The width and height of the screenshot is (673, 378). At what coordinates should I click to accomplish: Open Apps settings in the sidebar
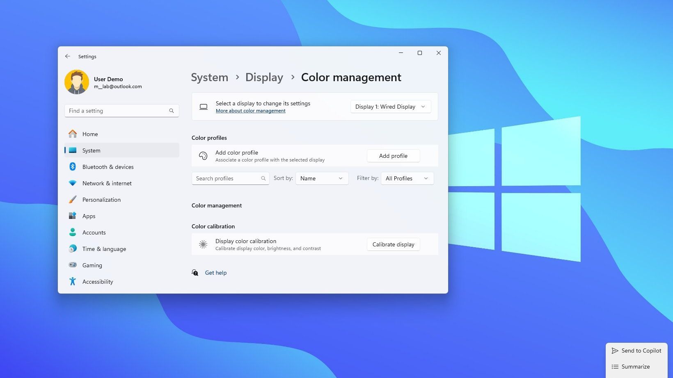coord(122,216)
